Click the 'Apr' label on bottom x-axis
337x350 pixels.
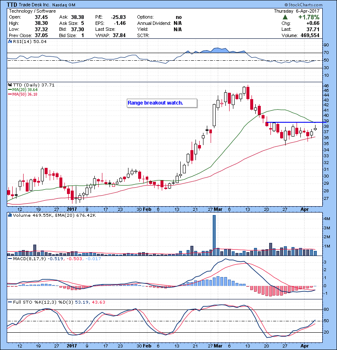pos(305,346)
